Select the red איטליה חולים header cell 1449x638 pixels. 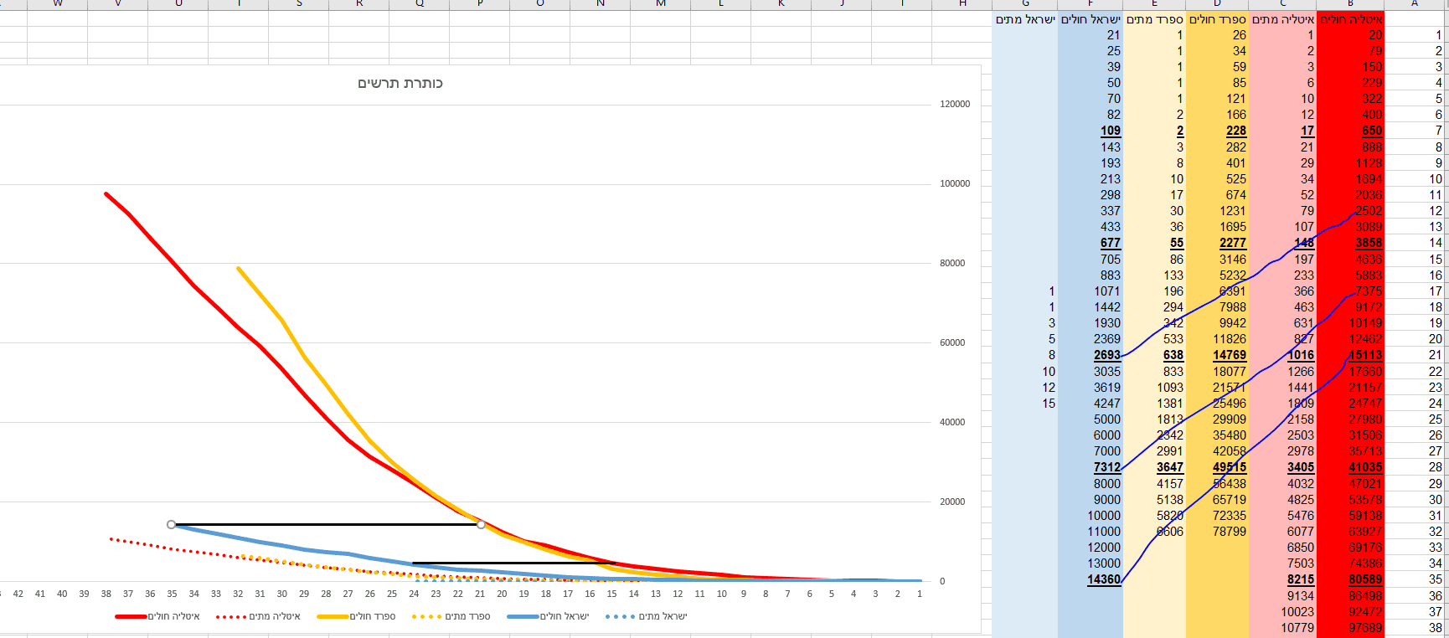[1350, 19]
